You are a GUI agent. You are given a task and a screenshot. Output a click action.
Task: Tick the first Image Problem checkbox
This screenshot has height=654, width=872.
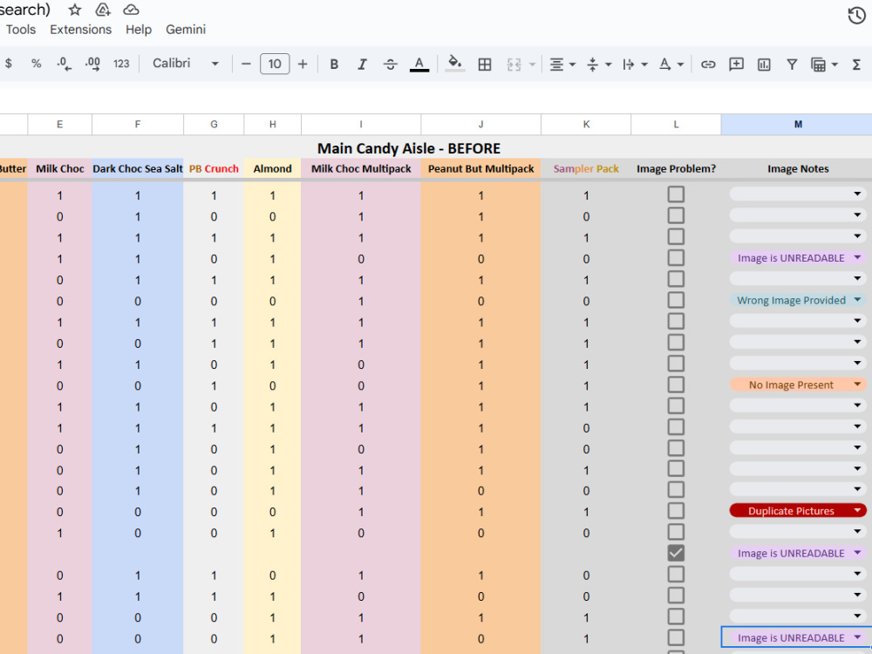click(x=676, y=194)
